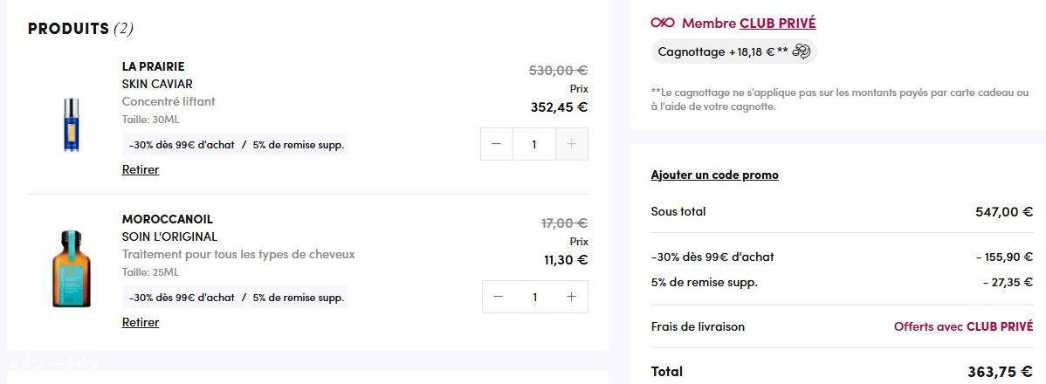Select the Cagnottage +18,18 € badge
1046x384 pixels.
point(733,51)
